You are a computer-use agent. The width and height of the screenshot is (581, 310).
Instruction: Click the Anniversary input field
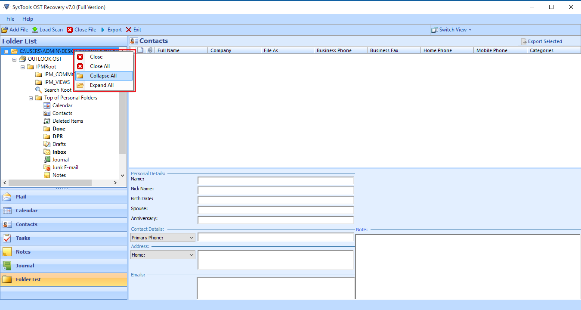pos(275,220)
